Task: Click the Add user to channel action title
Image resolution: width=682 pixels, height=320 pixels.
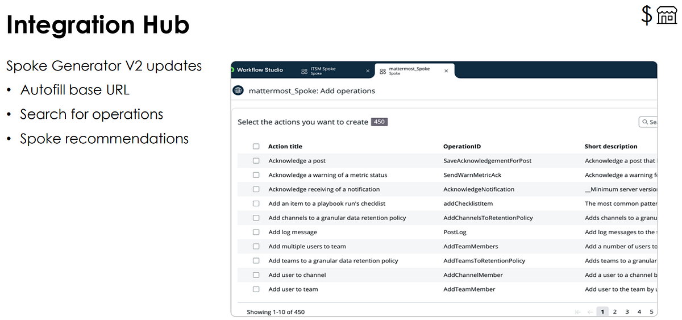Action: click(x=297, y=275)
